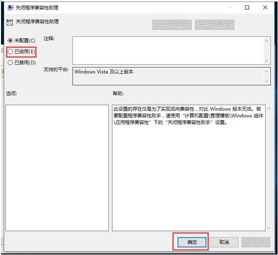Viewport: 278px width, 255px height.
Task: Maximize the dialog window
Action: [247, 7]
